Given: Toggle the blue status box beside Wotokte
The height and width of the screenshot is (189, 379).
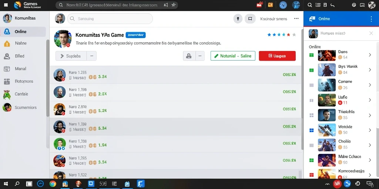Looking at the screenshot, I should (312, 130).
